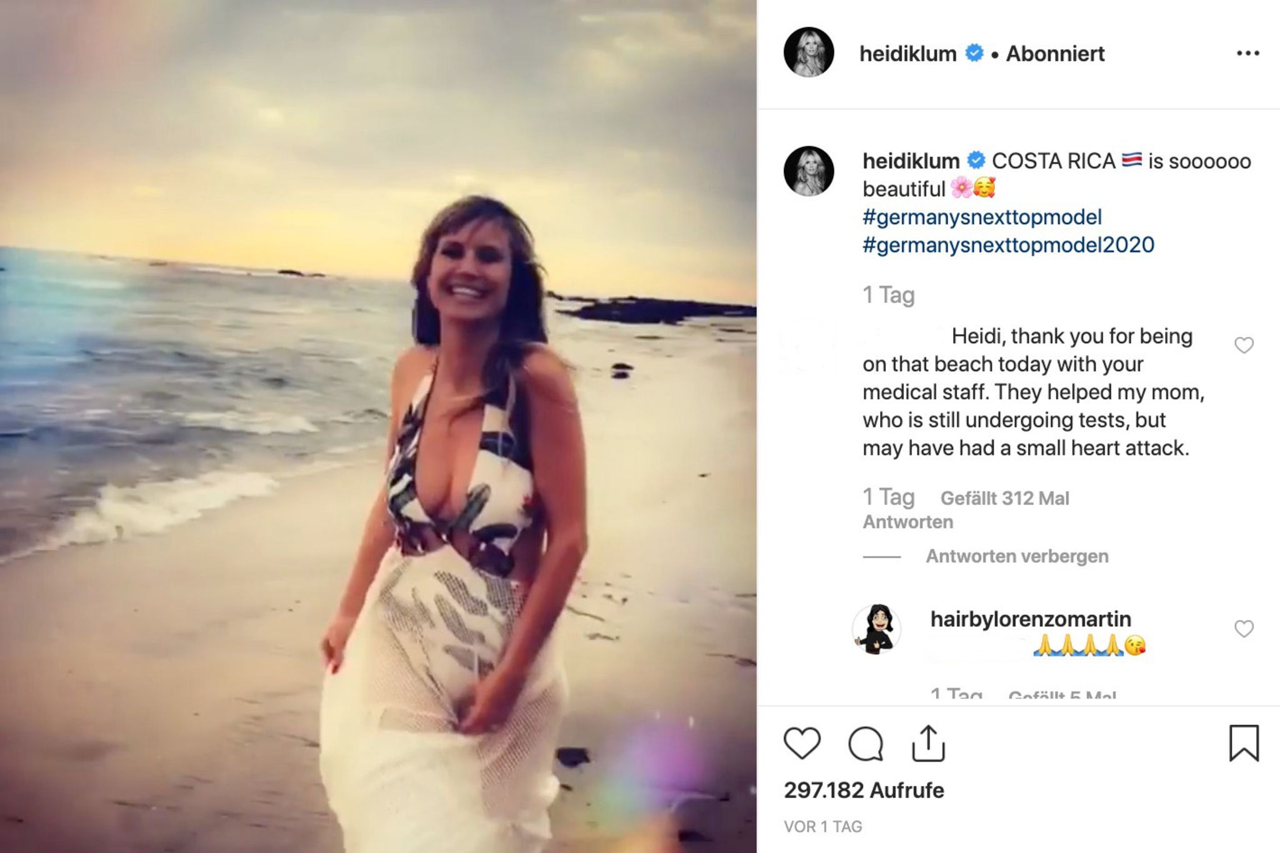The image size is (1280, 853).
Task: Click the heidiklum profile picture in header
Action: point(809,52)
